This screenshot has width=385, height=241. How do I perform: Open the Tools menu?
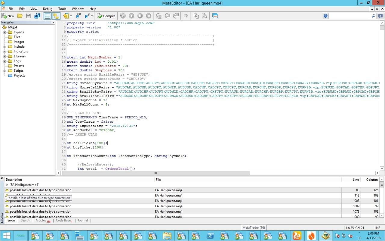pyautogui.click(x=62, y=9)
